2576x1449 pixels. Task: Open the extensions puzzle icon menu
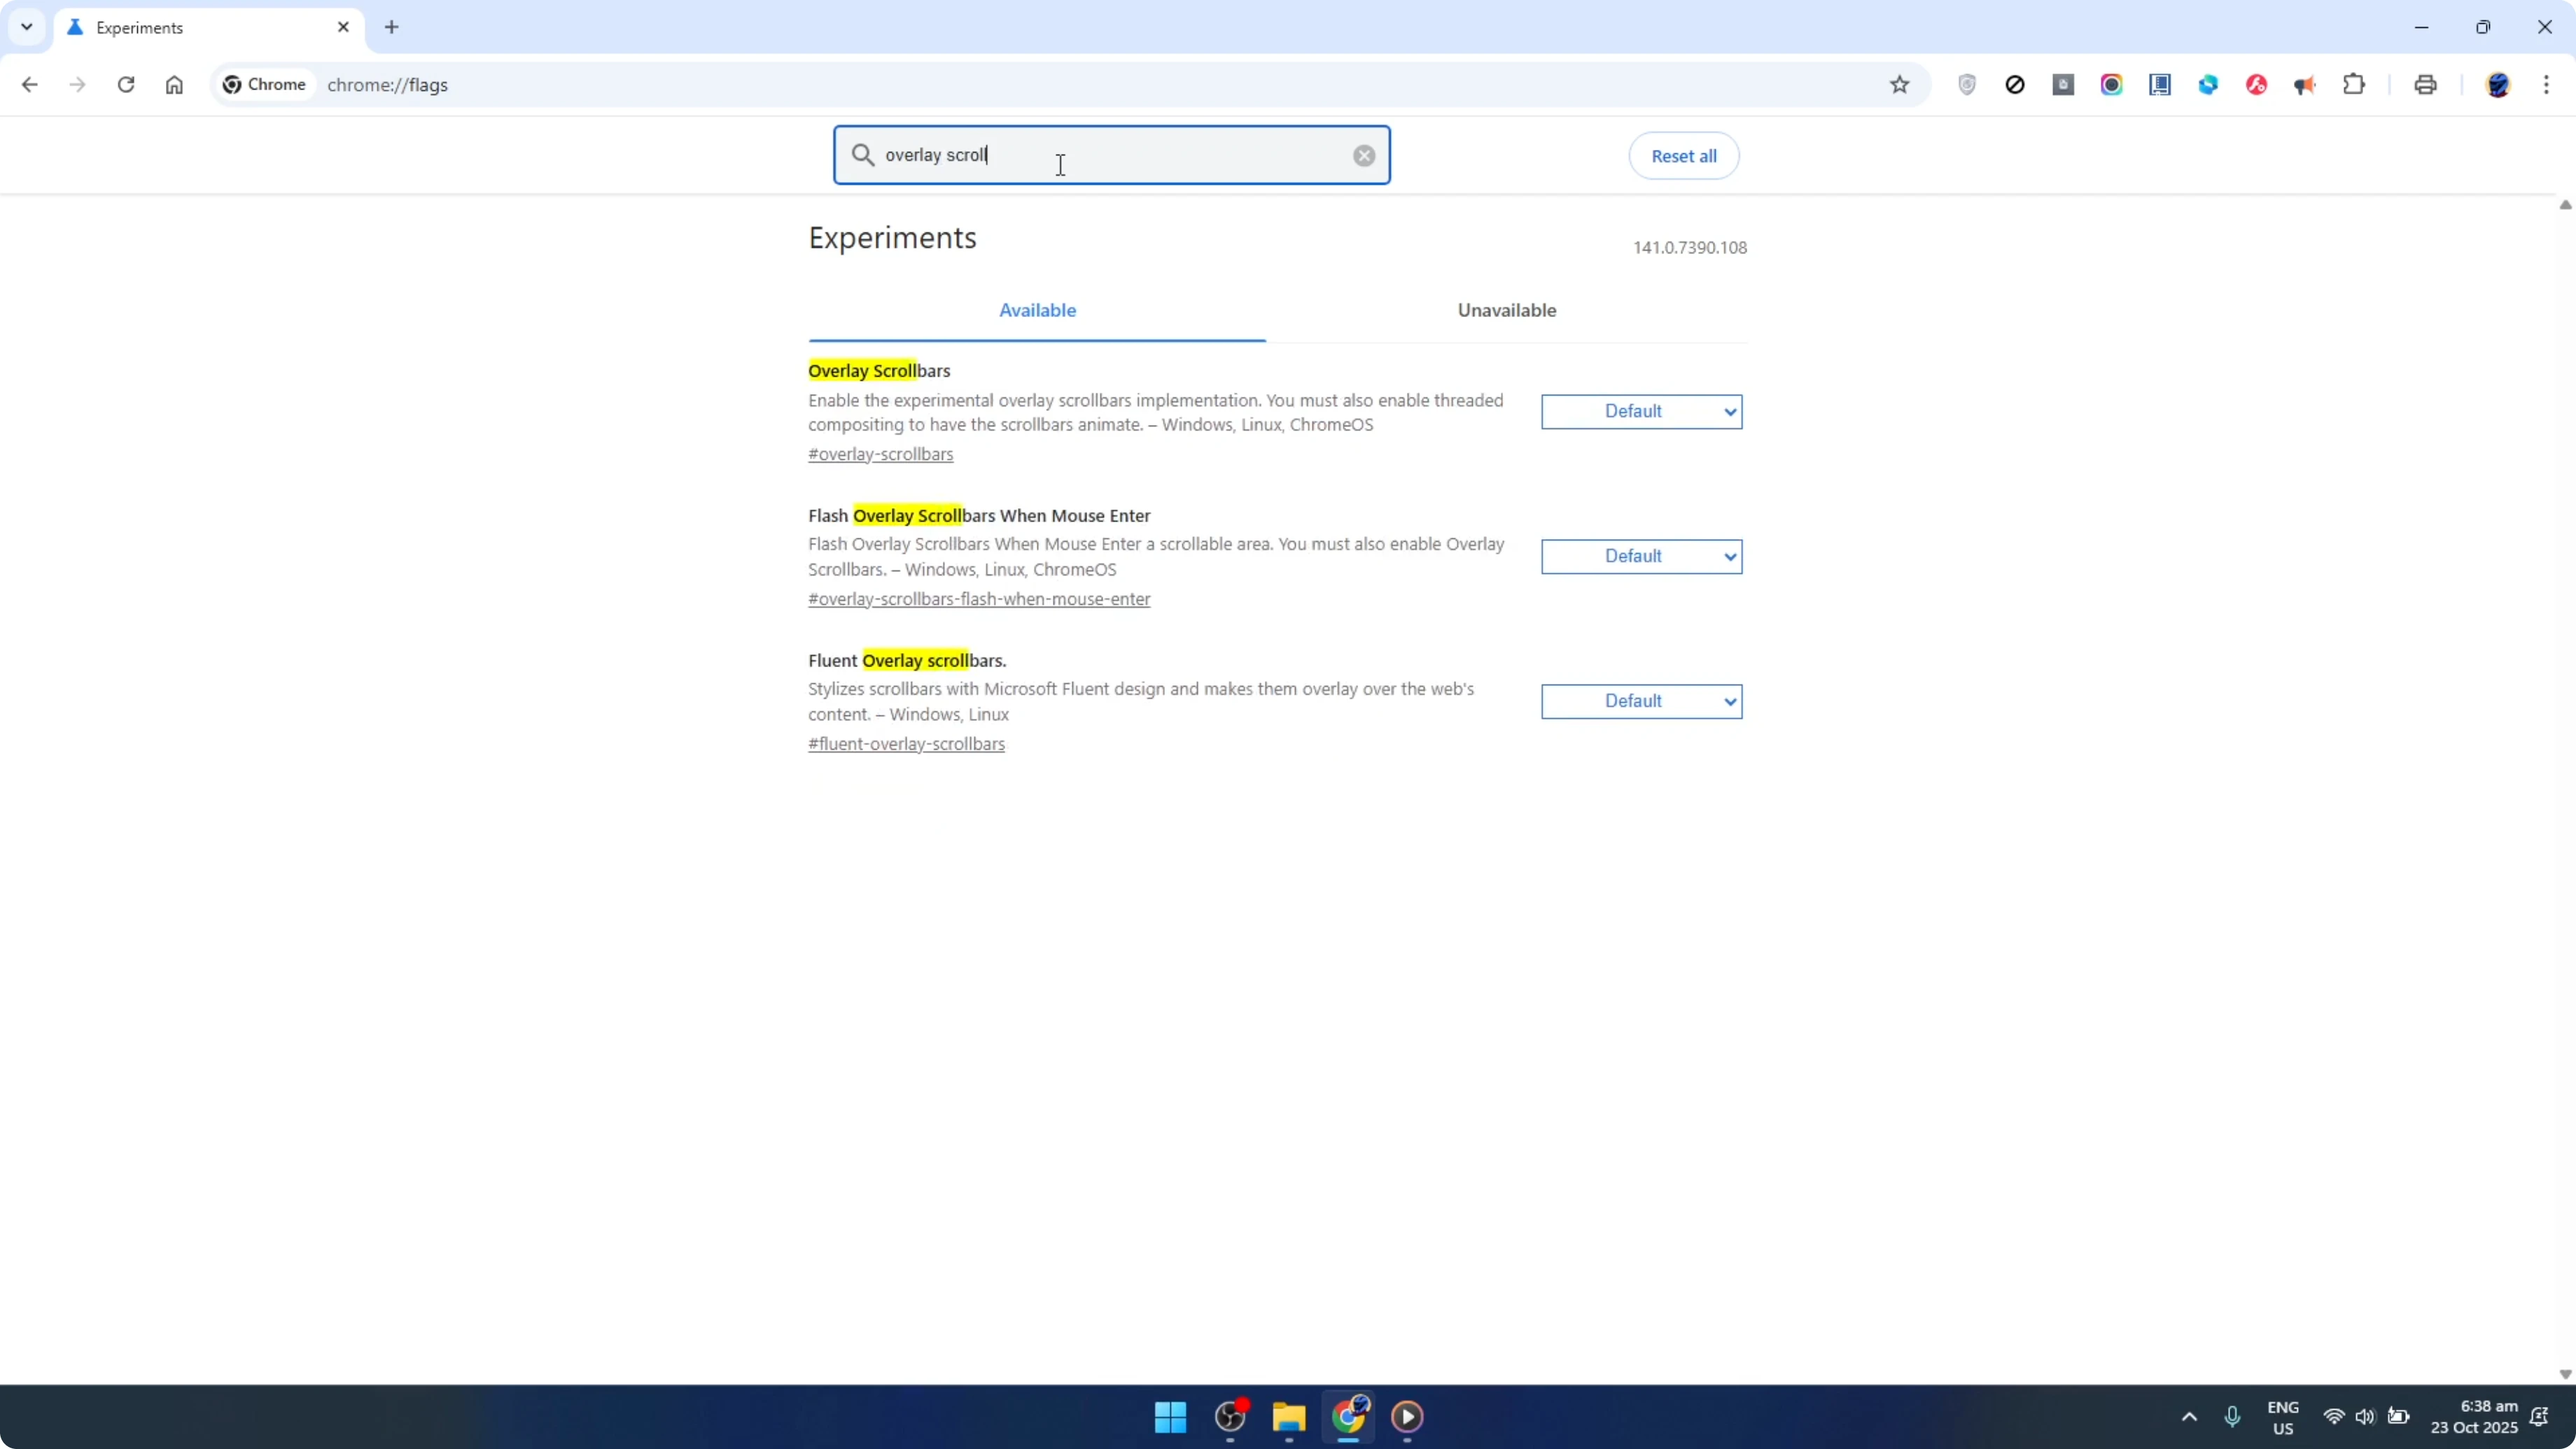(x=2354, y=85)
